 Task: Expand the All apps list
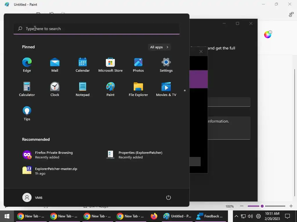coord(159,47)
